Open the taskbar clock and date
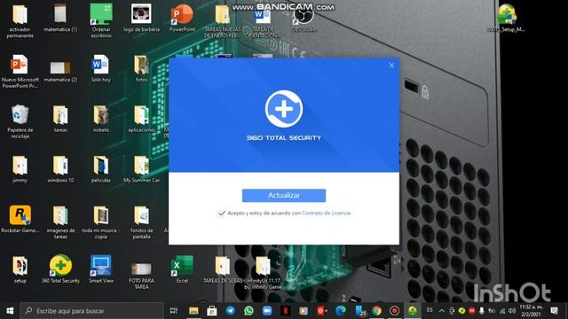 click(x=531, y=311)
